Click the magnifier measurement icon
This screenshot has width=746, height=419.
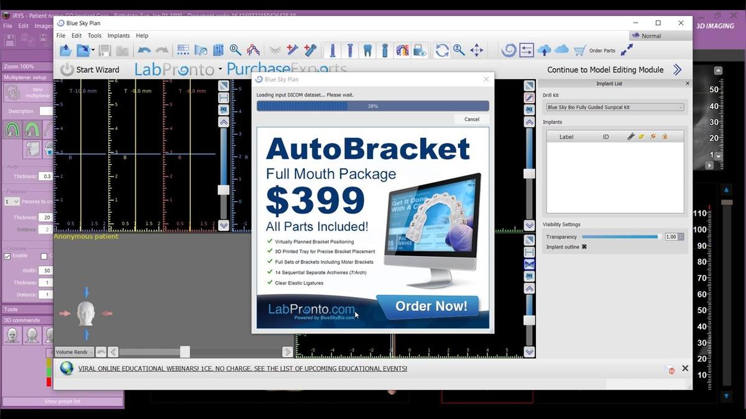coord(235,50)
